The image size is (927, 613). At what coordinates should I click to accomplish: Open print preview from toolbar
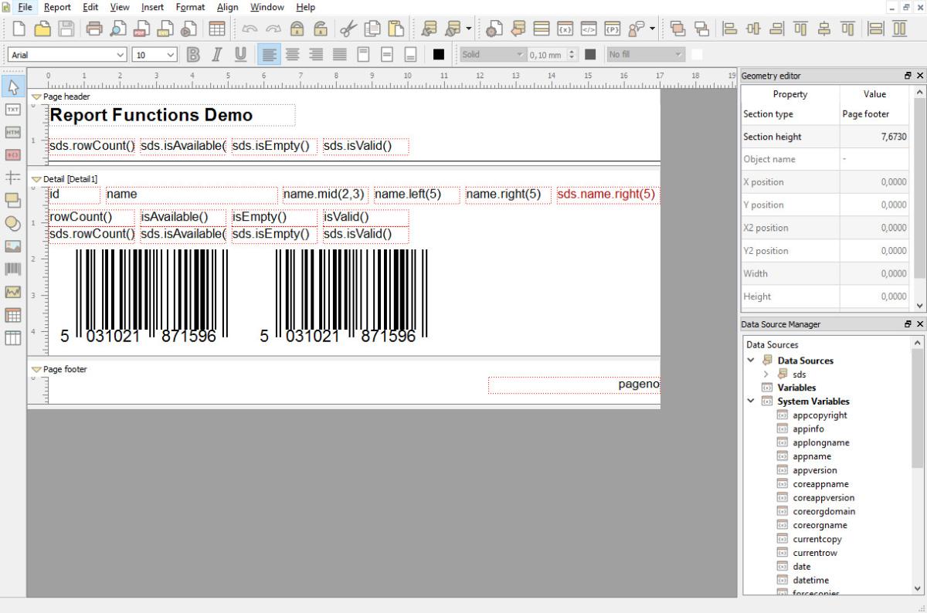[x=118, y=29]
